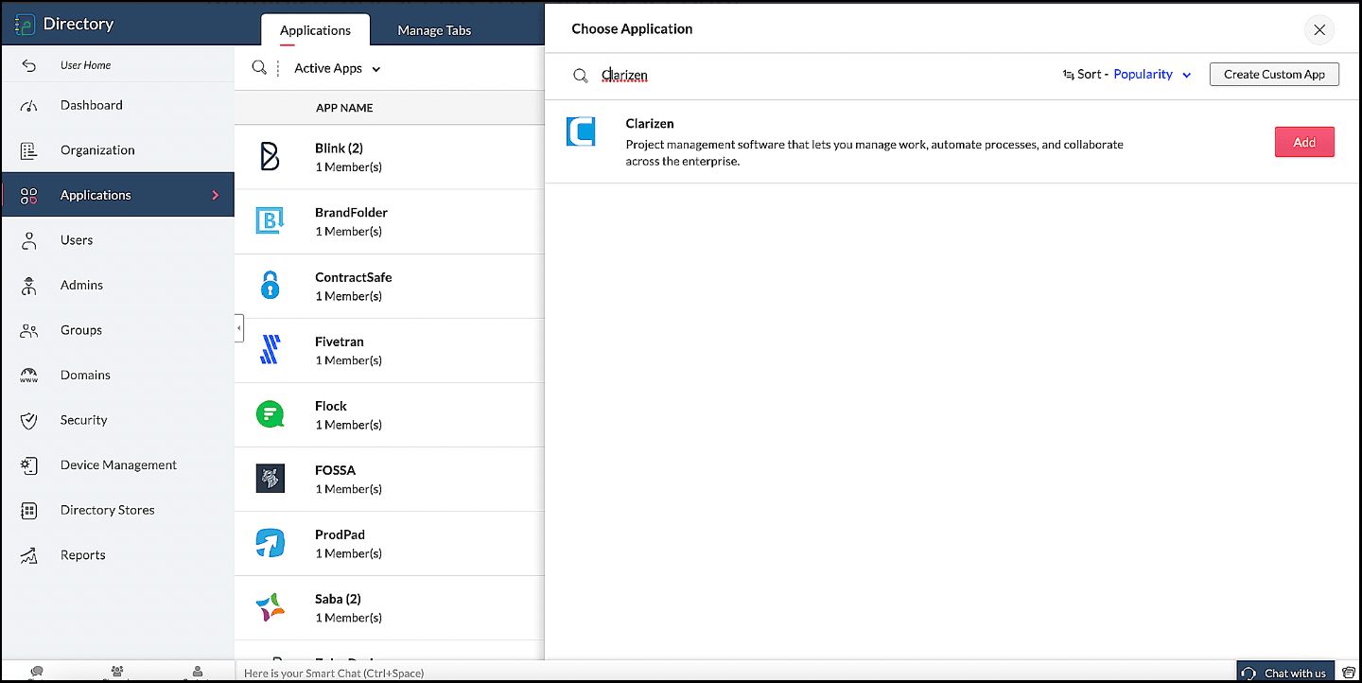
Task: Open the Flock app logo
Action: 270,414
